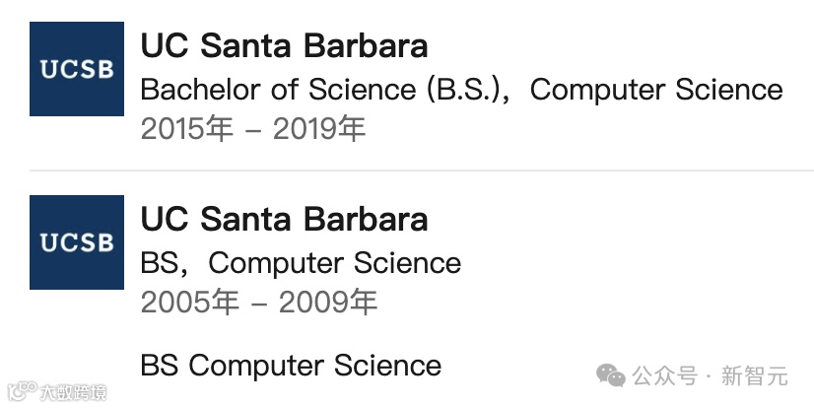Click the divider line between the two entries

coord(422,170)
